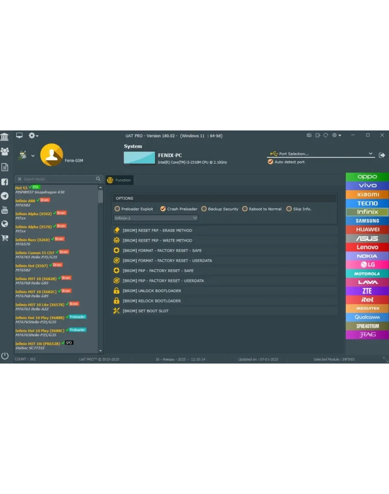Screen dimensions: 389x494
Task: Click the magnifier icon in model search
Action: [98, 179]
